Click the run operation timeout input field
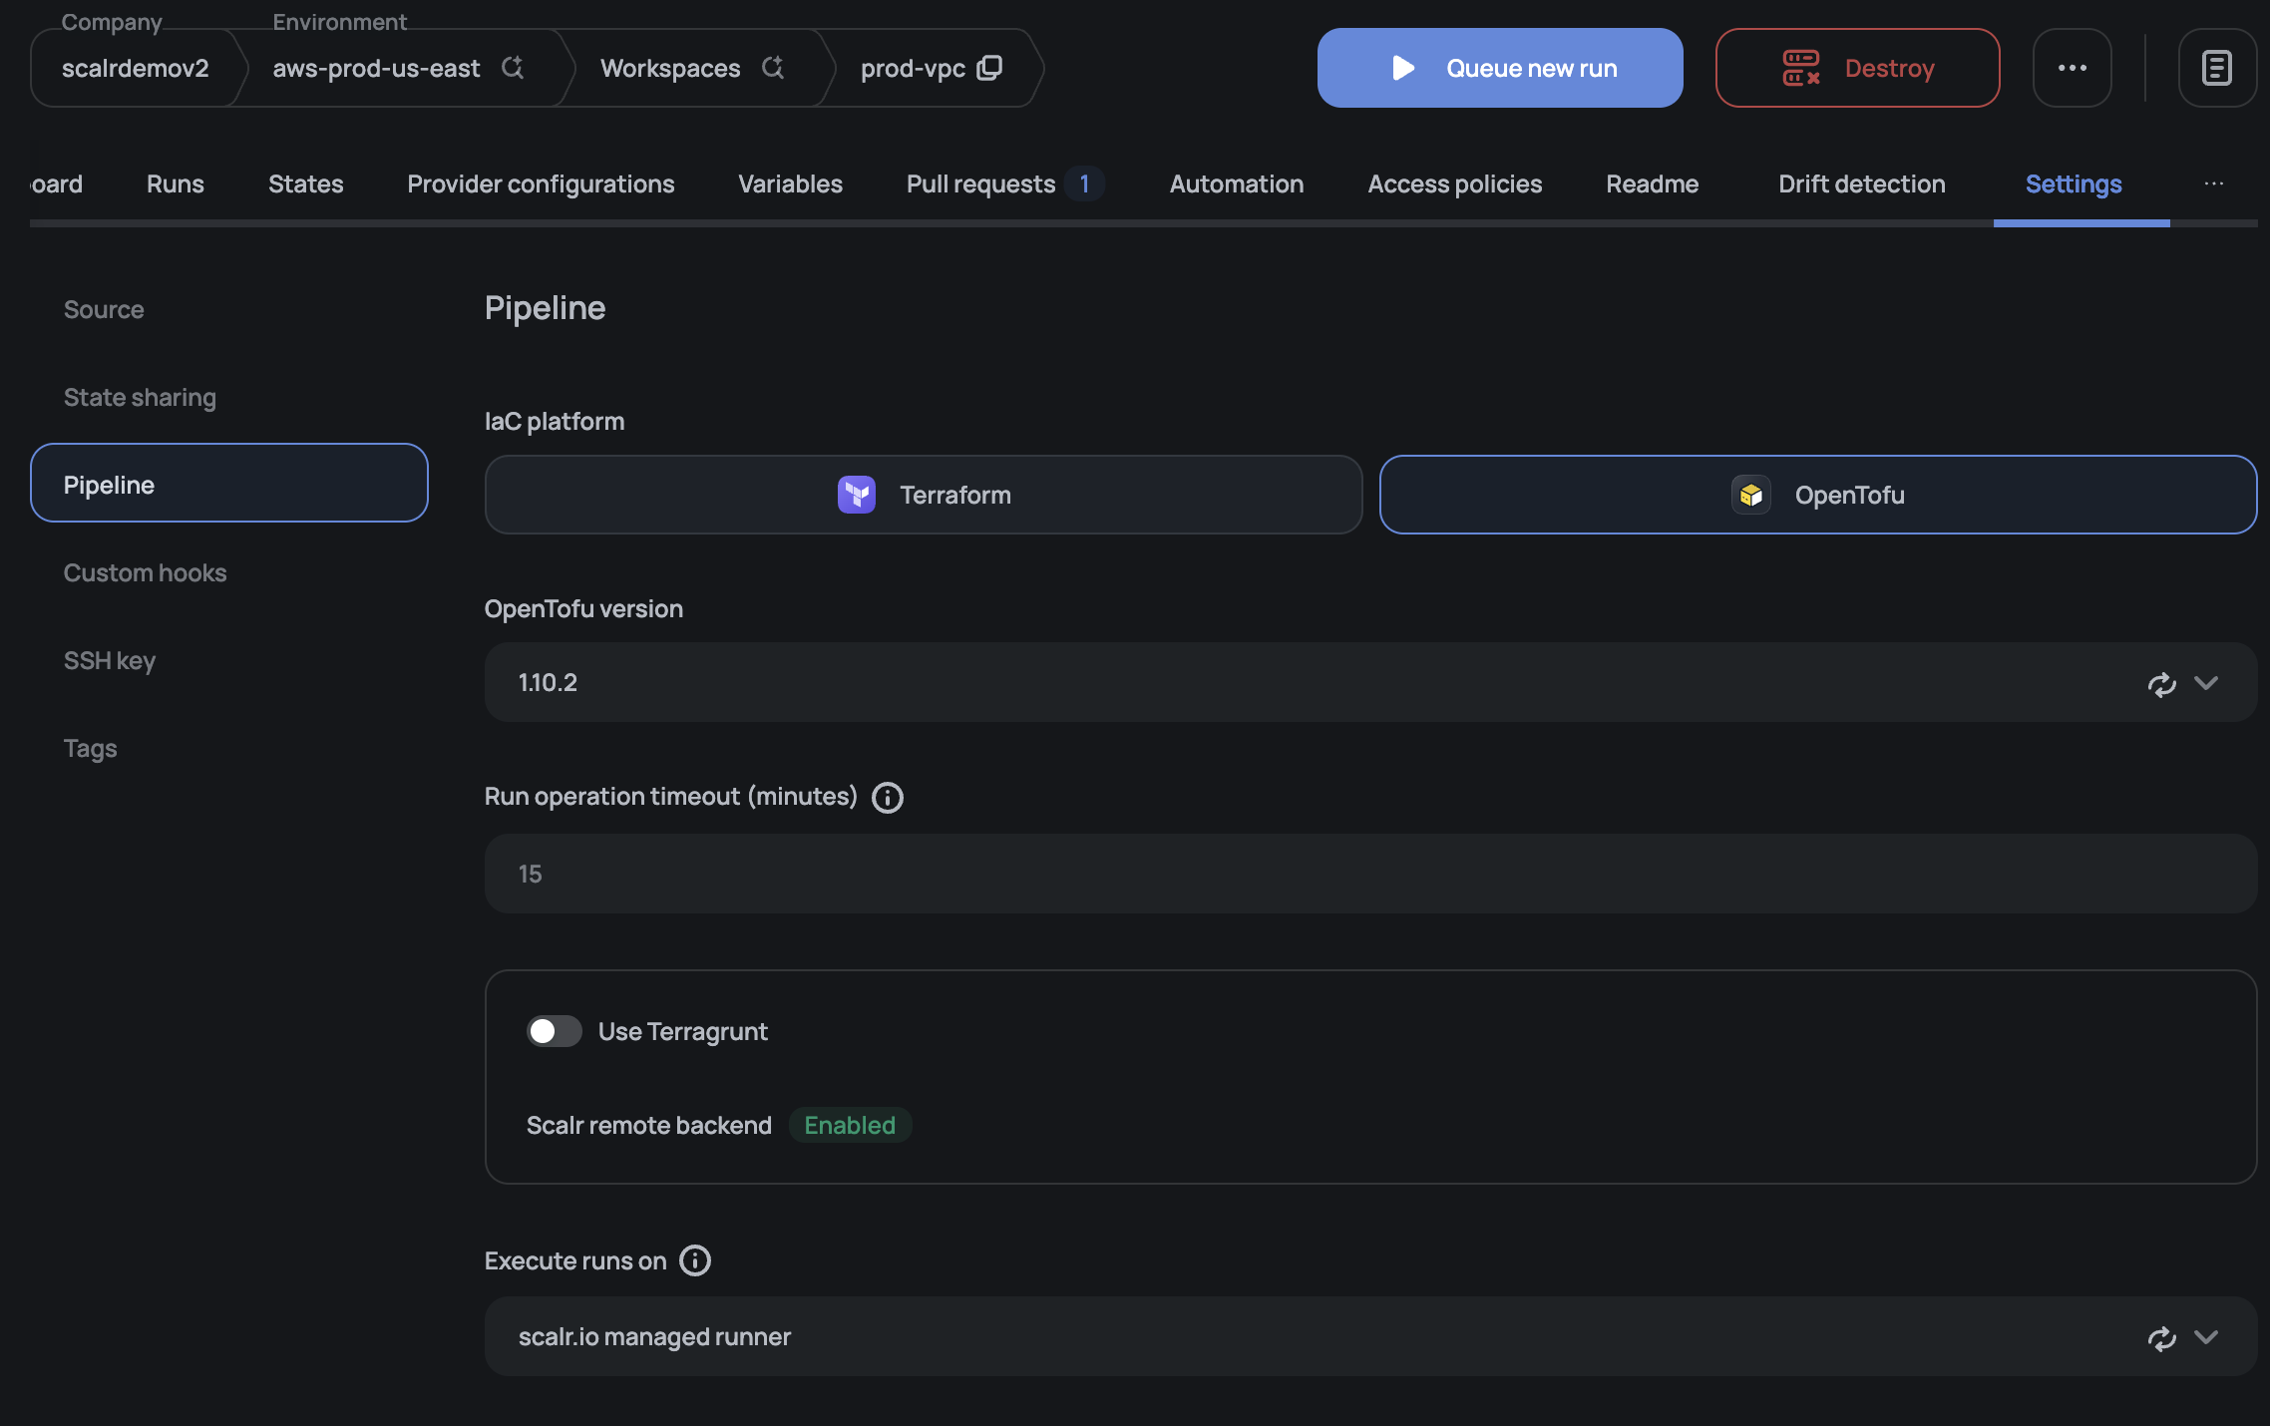The width and height of the screenshot is (2270, 1426). 1370,874
